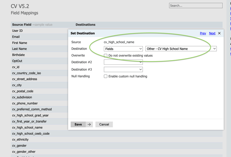Enable Do not overwrite existing values

[x=106, y=56]
